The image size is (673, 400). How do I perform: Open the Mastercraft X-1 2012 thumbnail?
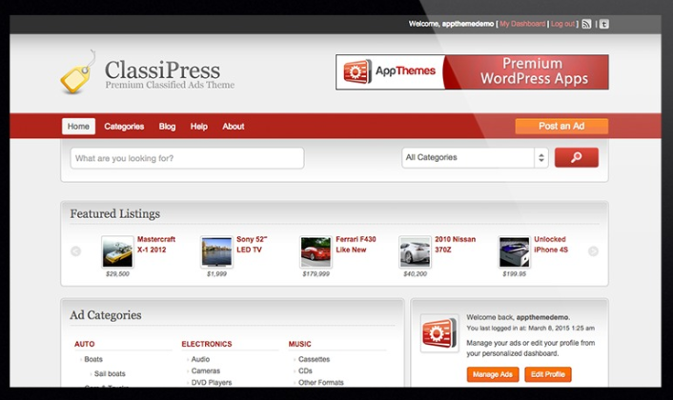[117, 251]
